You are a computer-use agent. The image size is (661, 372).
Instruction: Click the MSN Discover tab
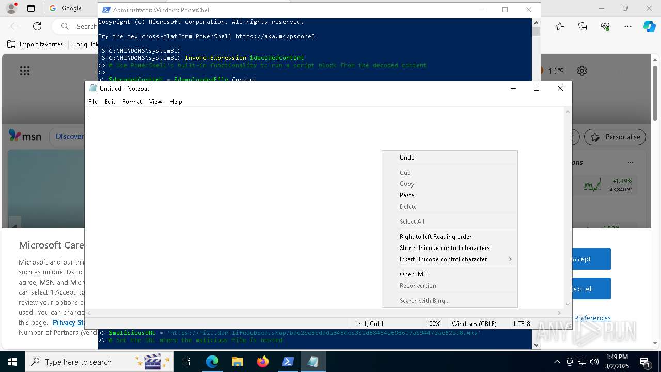[70, 137]
